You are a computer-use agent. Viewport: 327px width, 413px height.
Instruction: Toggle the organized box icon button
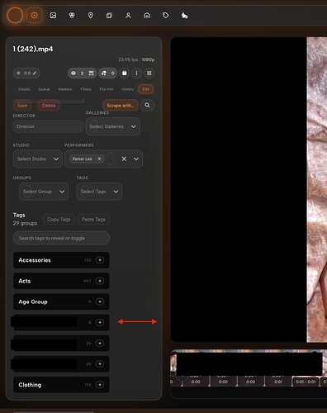(125, 73)
